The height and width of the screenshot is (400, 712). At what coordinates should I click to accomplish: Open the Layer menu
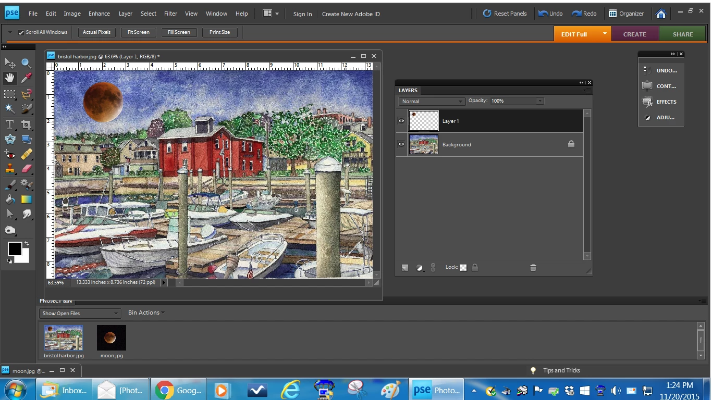click(126, 14)
